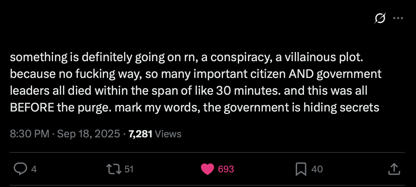The height and width of the screenshot is (187, 416).
Task: Open the three-dot More options menu
Action: 398,19
